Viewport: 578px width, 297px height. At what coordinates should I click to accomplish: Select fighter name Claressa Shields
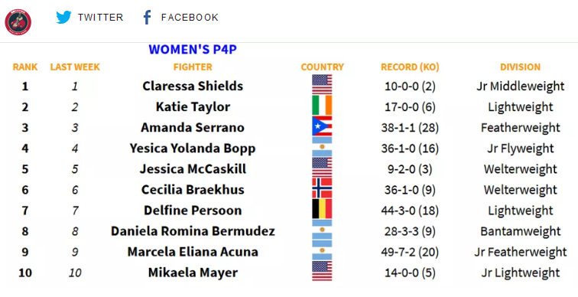[x=193, y=86]
